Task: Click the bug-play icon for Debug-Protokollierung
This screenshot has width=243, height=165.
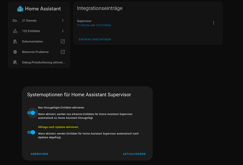Action: coord(15,62)
